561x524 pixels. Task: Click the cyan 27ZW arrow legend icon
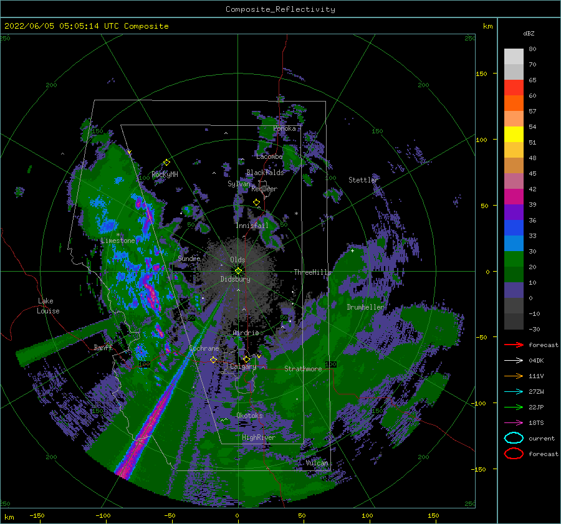514,392
